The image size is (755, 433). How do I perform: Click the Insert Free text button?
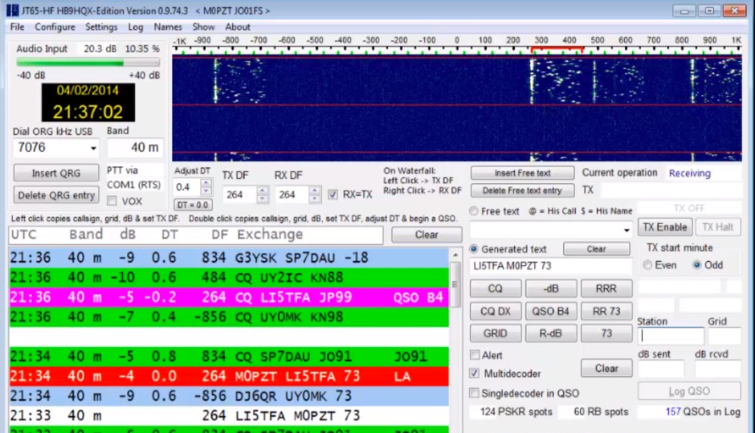pyautogui.click(x=522, y=173)
